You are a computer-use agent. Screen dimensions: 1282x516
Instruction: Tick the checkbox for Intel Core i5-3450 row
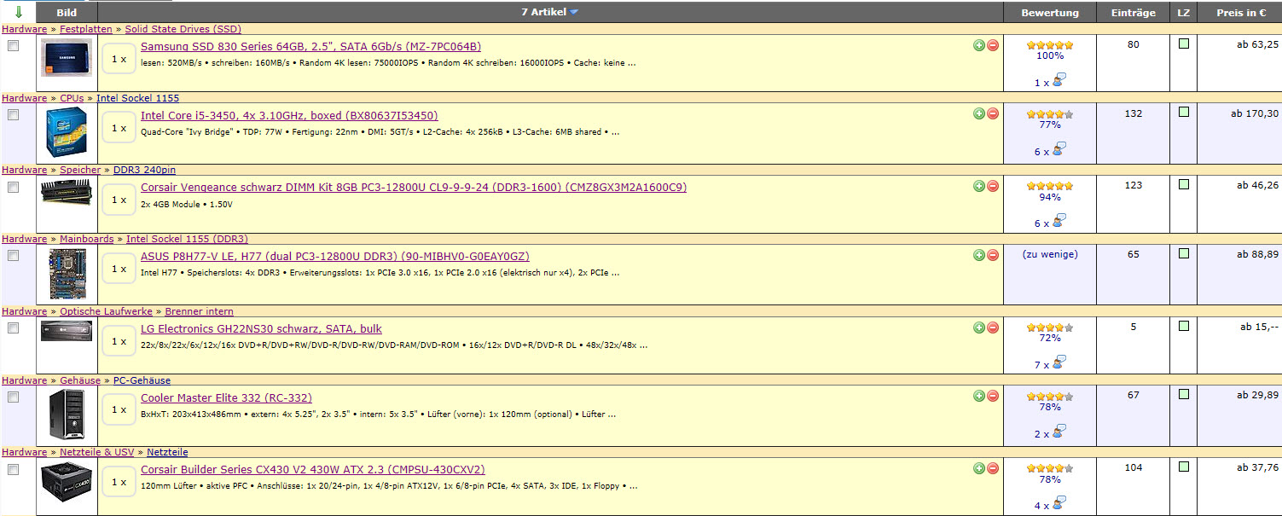13,115
